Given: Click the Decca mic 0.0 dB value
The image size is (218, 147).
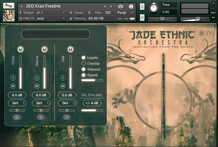Looking at the screenshot, I should pos(41,95).
